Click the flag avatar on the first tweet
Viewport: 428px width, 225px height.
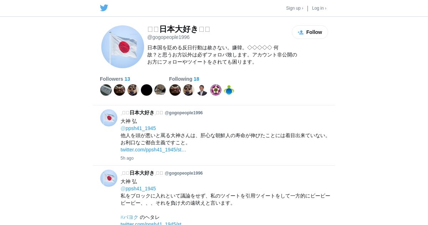pyautogui.click(x=109, y=118)
